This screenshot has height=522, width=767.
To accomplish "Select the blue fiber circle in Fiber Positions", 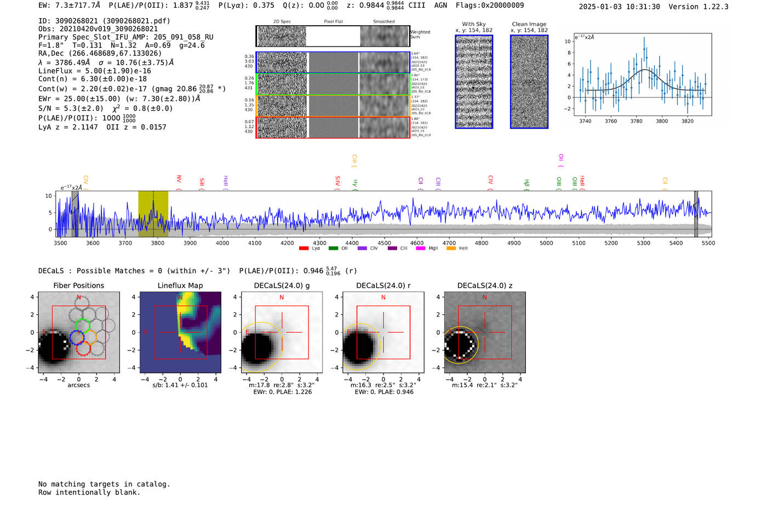I will pyautogui.click(x=76, y=337).
